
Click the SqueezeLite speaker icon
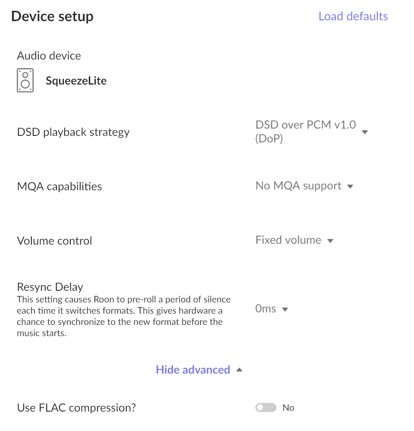tap(25, 80)
